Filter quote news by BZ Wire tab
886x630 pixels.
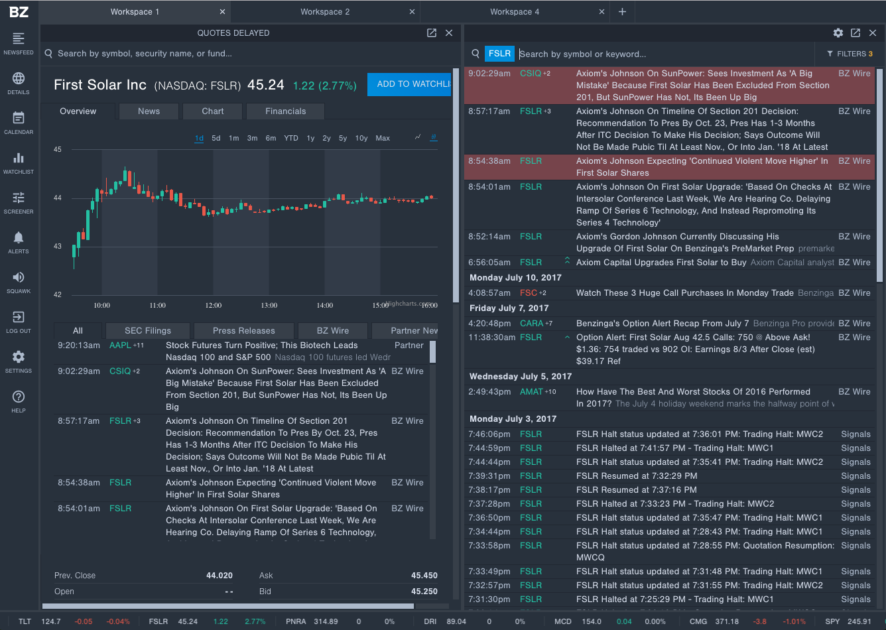click(333, 330)
